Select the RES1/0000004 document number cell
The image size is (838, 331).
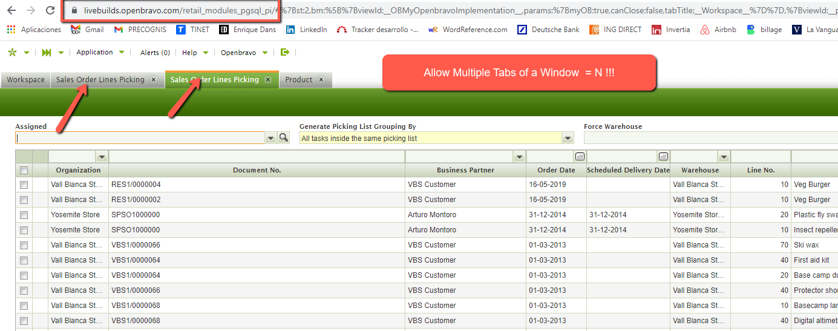pyautogui.click(x=257, y=185)
